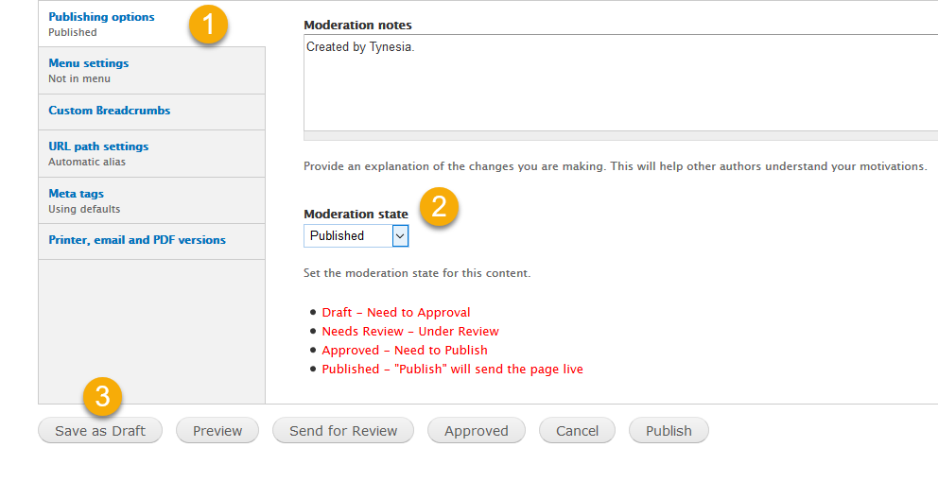
Task: Click the 'Moderation notes' field label
Action: [x=357, y=26]
